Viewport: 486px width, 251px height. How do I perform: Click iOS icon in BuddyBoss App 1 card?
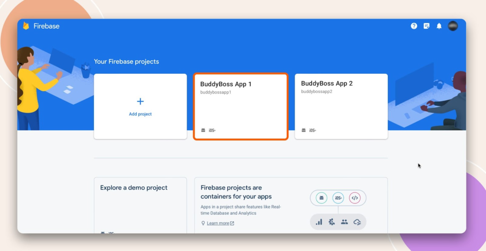[212, 130]
